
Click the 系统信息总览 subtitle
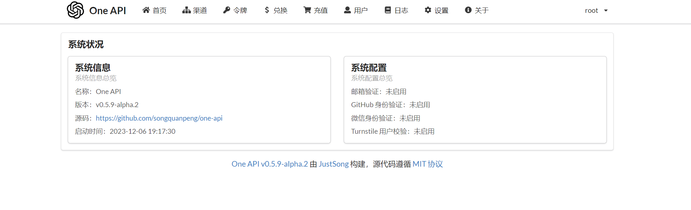click(x=96, y=78)
